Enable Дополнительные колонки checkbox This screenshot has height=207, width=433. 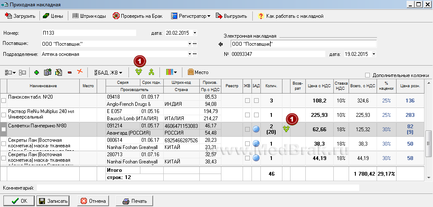pos(367,75)
